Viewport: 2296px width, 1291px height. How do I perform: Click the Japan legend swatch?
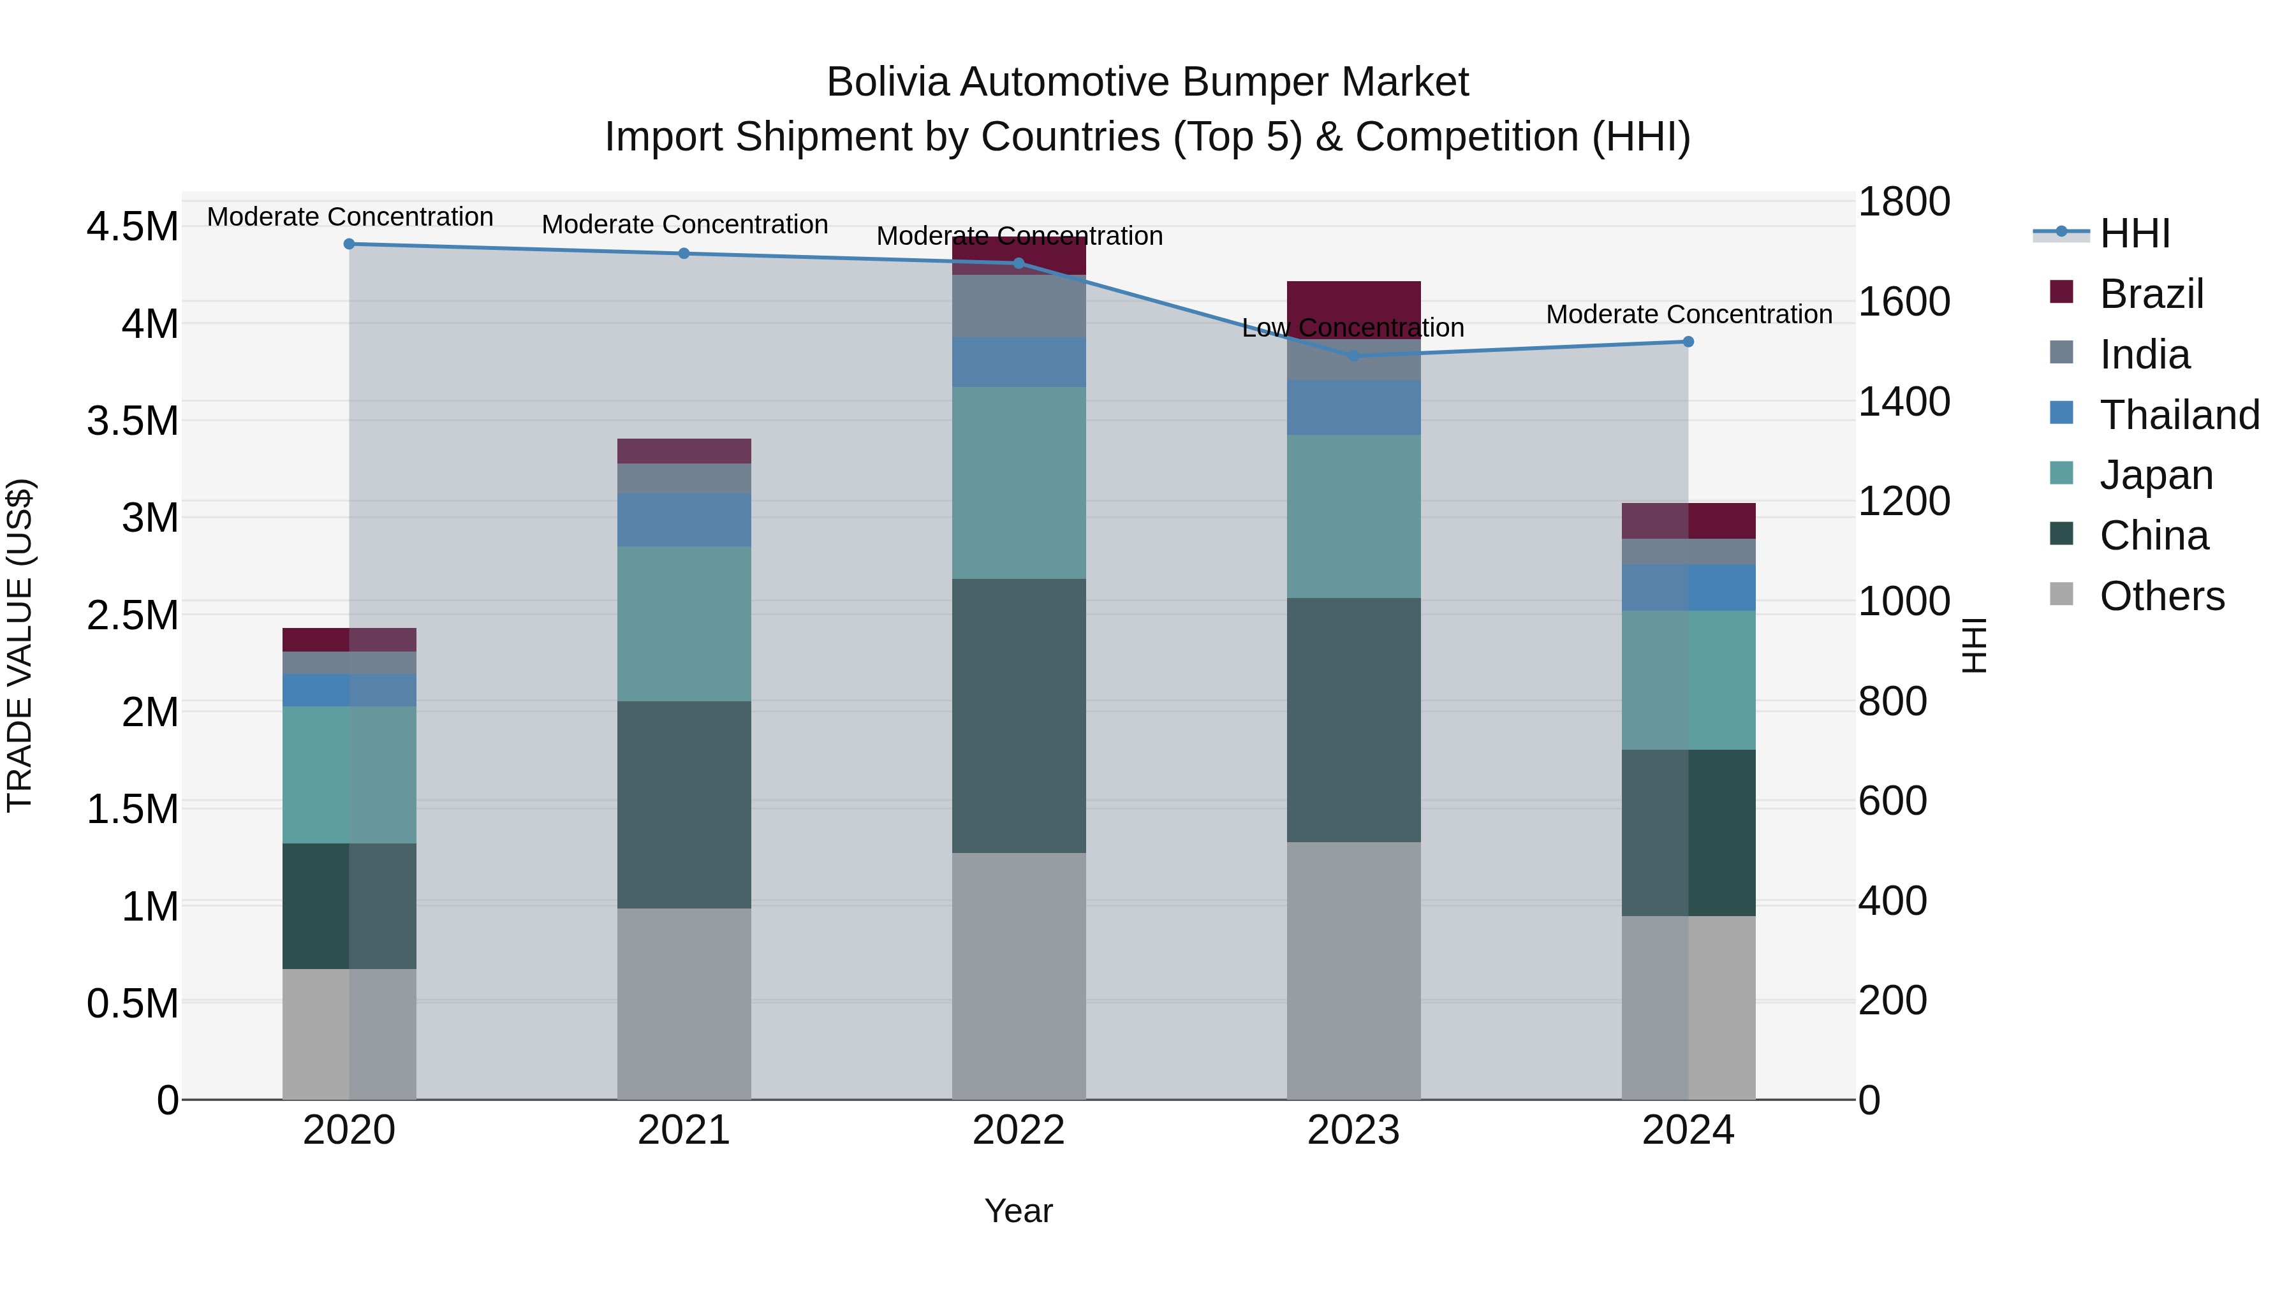pos(2061,473)
